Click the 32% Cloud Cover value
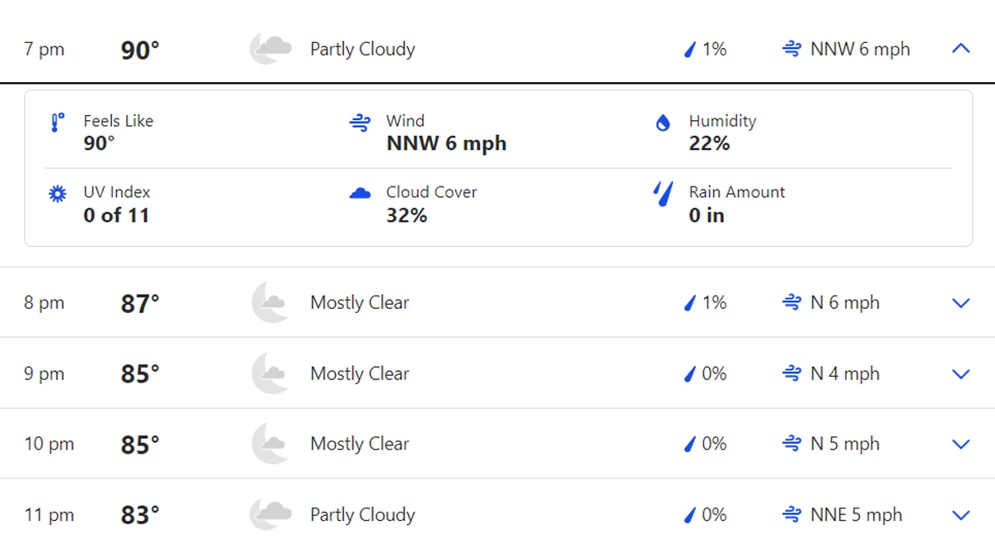The width and height of the screenshot is (995, 559). (x=406, y=215)
